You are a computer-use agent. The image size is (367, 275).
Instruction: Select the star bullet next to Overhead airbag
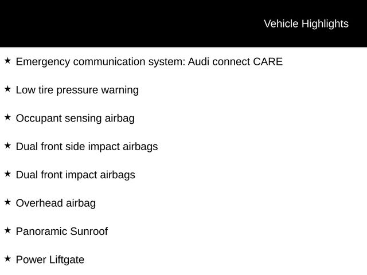pos(7,202)
